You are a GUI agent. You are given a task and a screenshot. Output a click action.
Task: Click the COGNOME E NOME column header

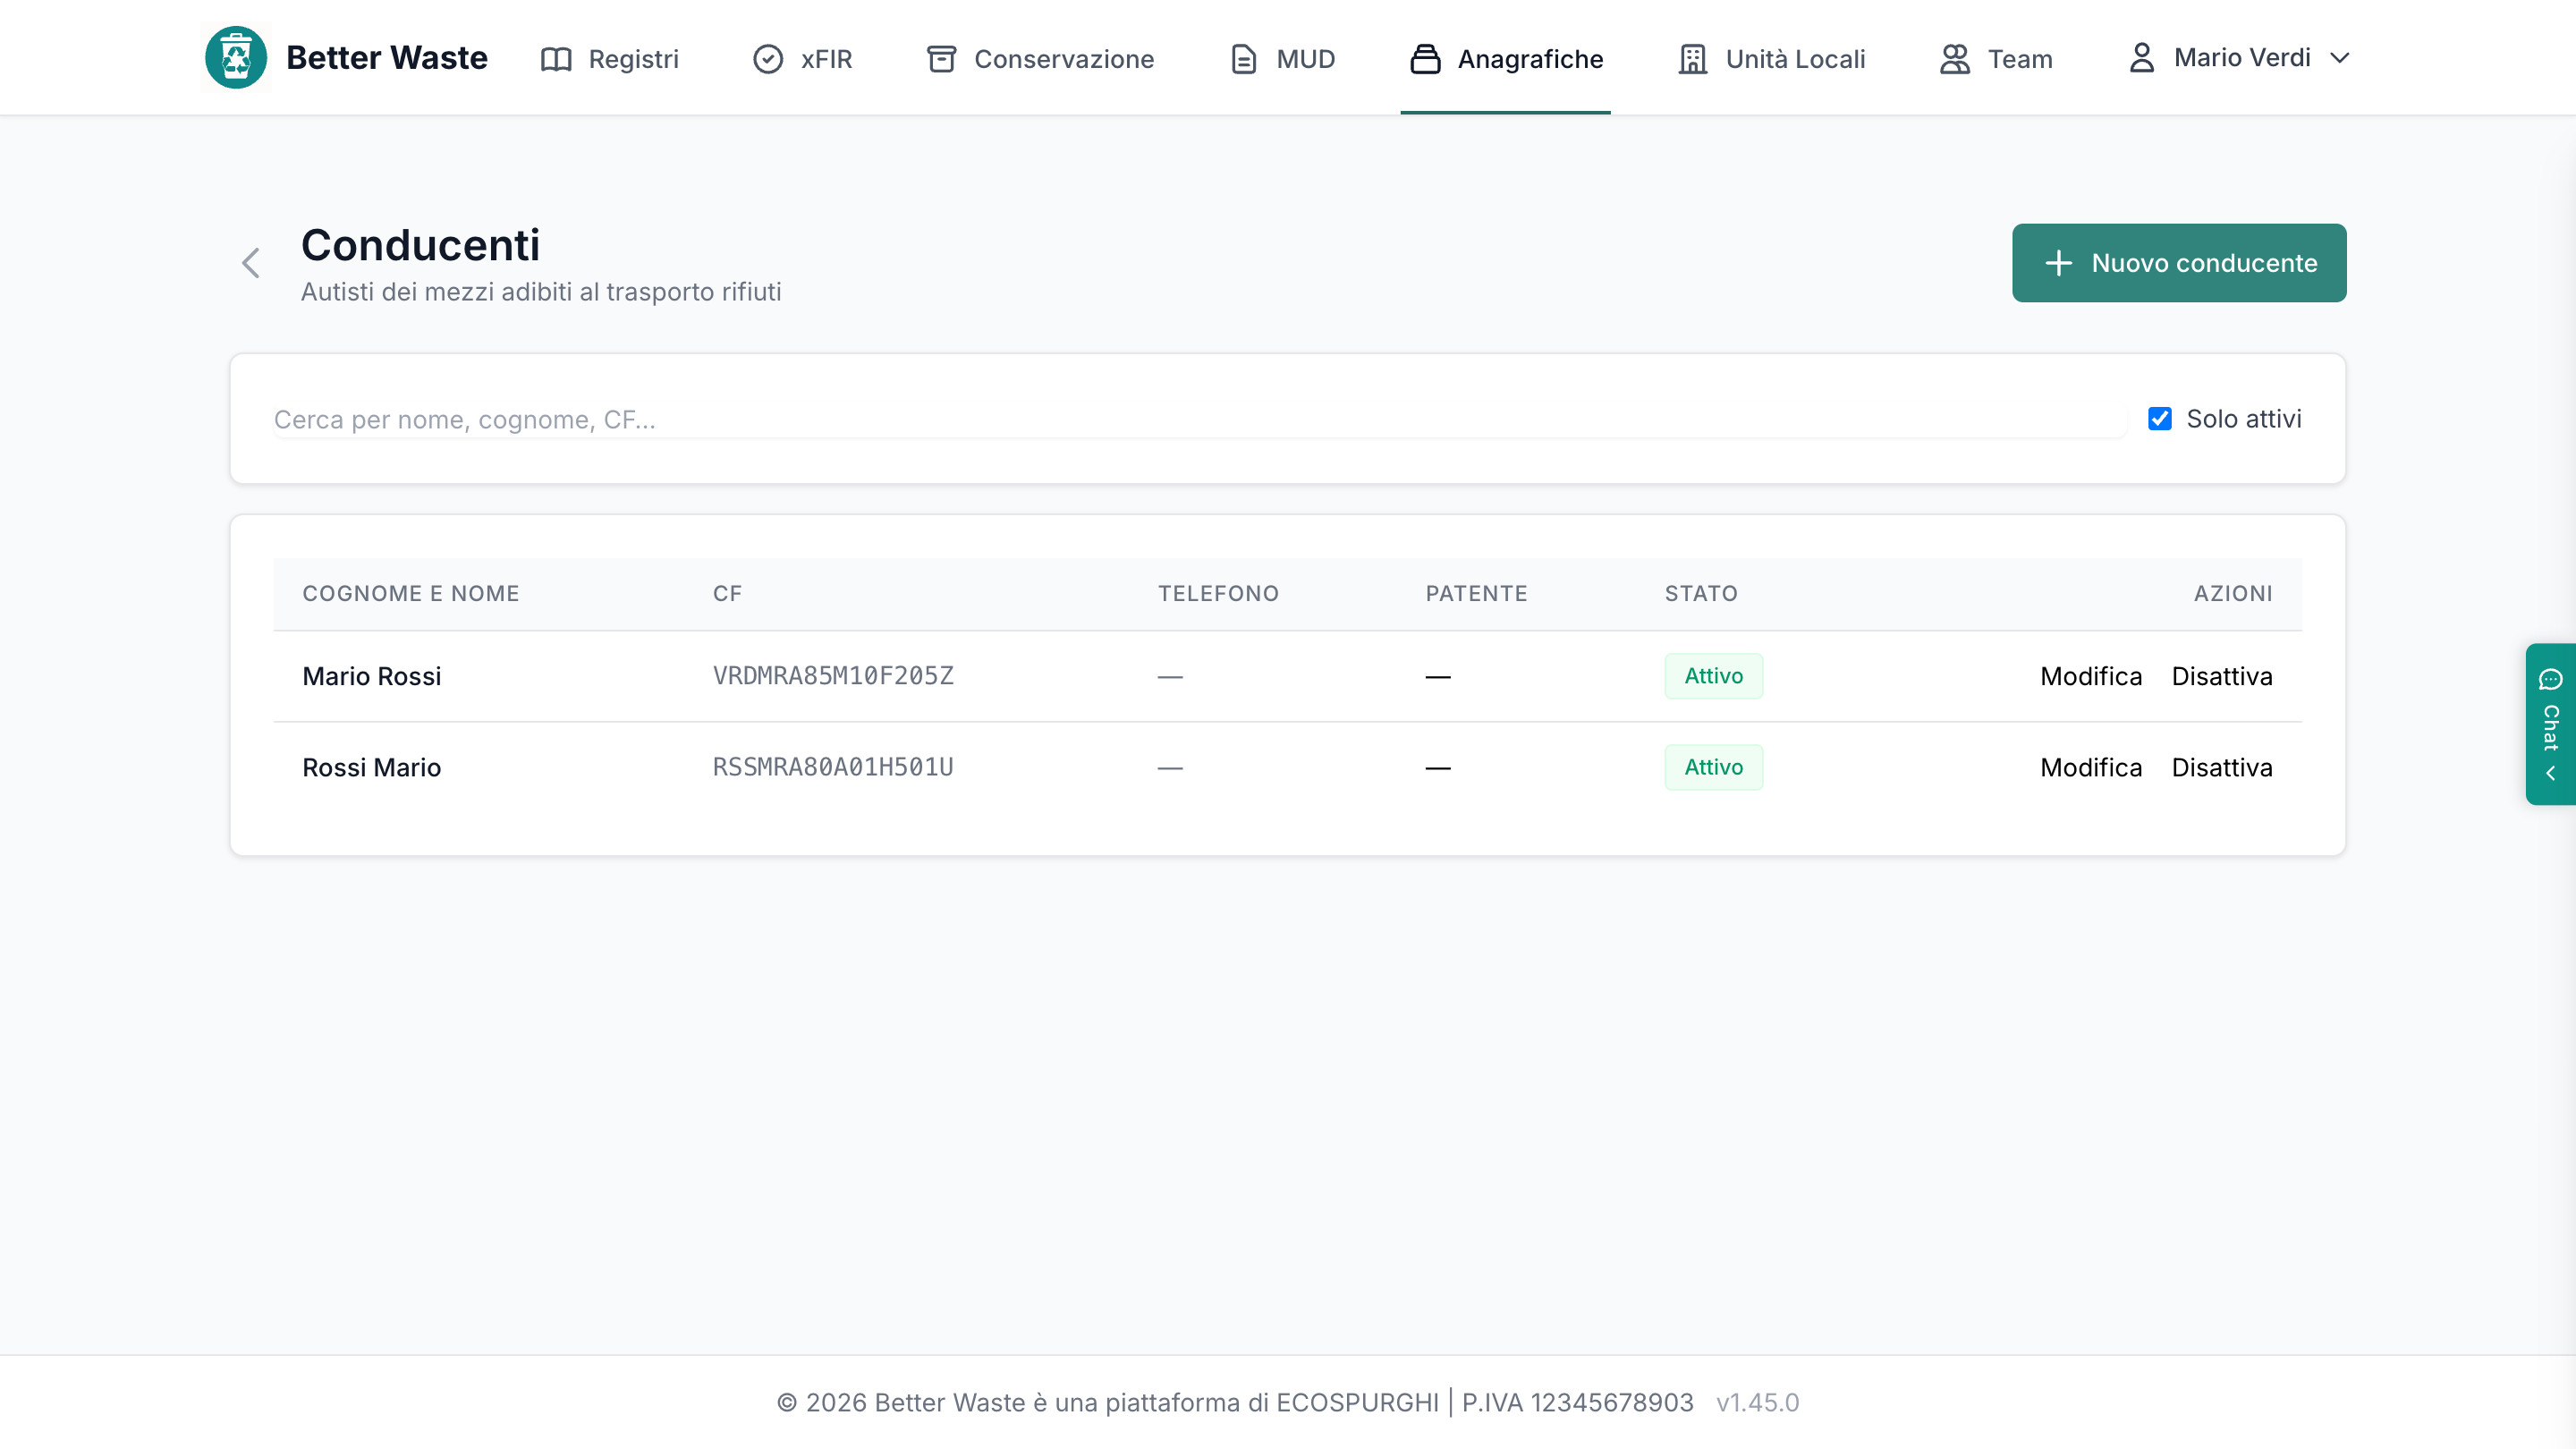pos(411,594)
